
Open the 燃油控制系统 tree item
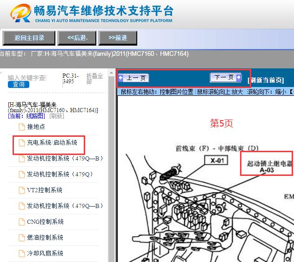45,238
